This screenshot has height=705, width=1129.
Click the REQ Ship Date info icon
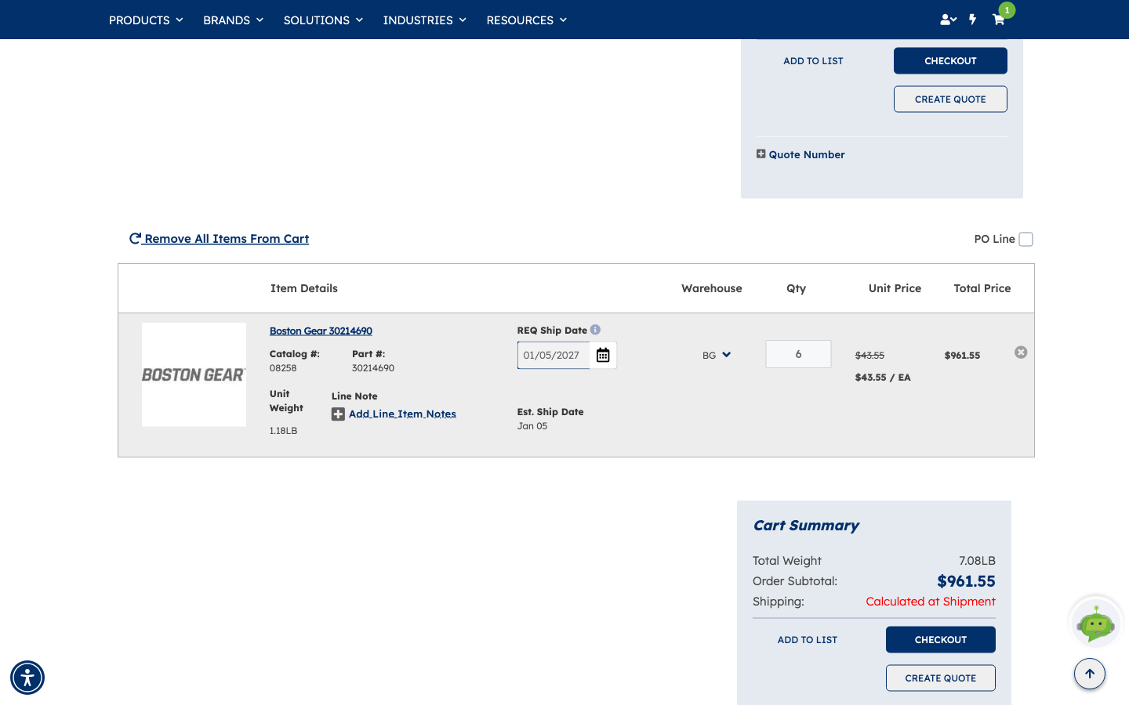(595, 330)
